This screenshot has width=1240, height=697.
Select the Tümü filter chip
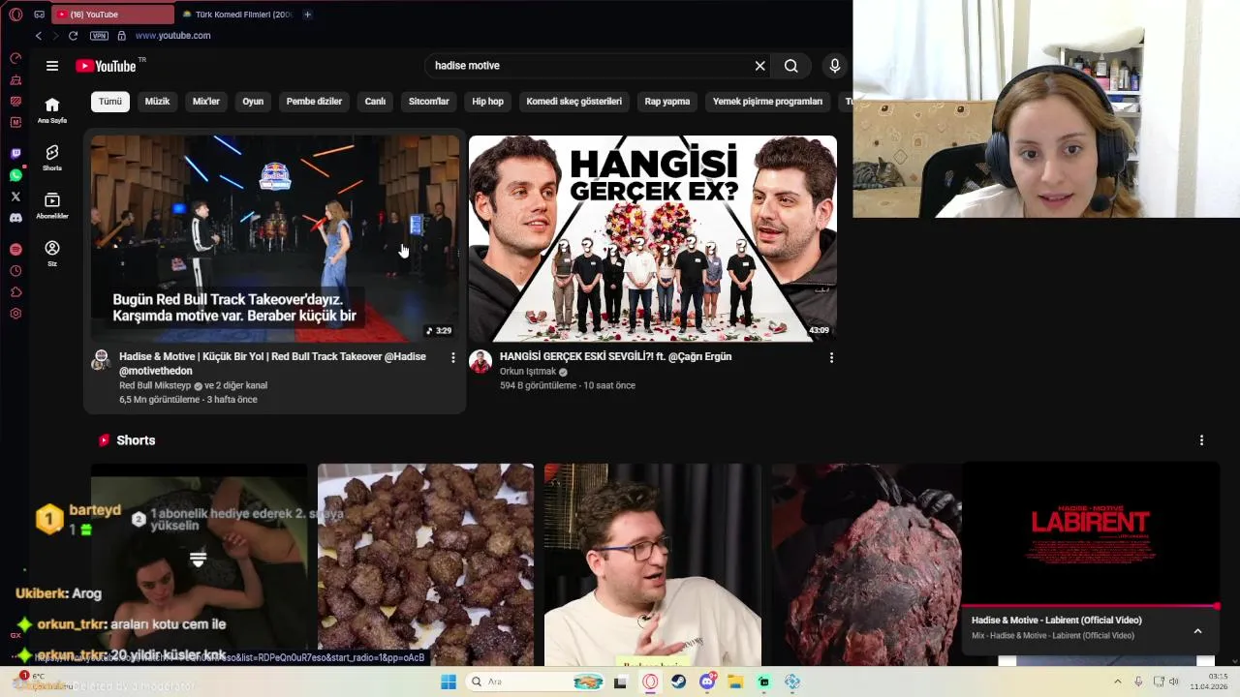point(110,102)
